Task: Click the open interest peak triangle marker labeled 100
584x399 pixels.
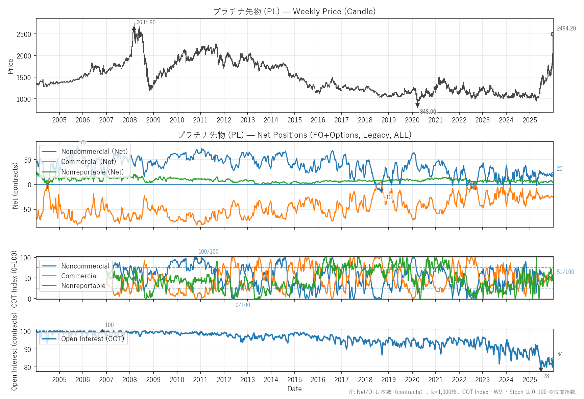Action: (x=102, y=331)
